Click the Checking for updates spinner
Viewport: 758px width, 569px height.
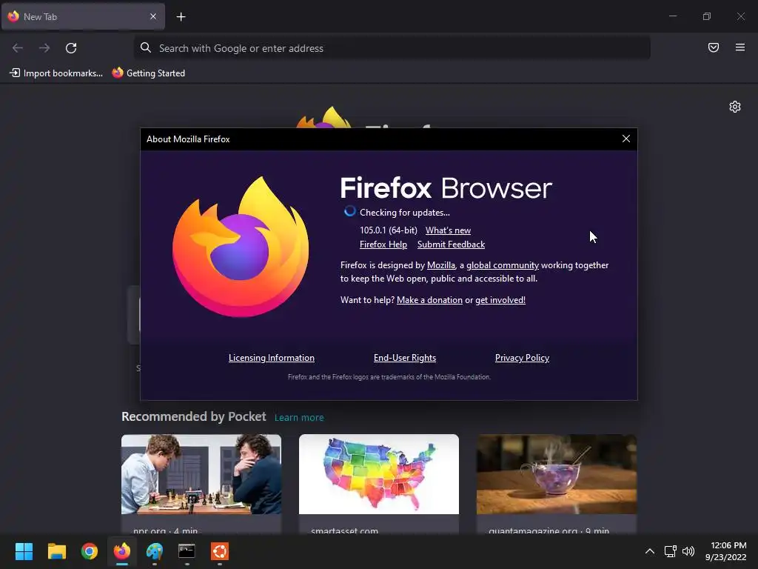click(350, 211)
